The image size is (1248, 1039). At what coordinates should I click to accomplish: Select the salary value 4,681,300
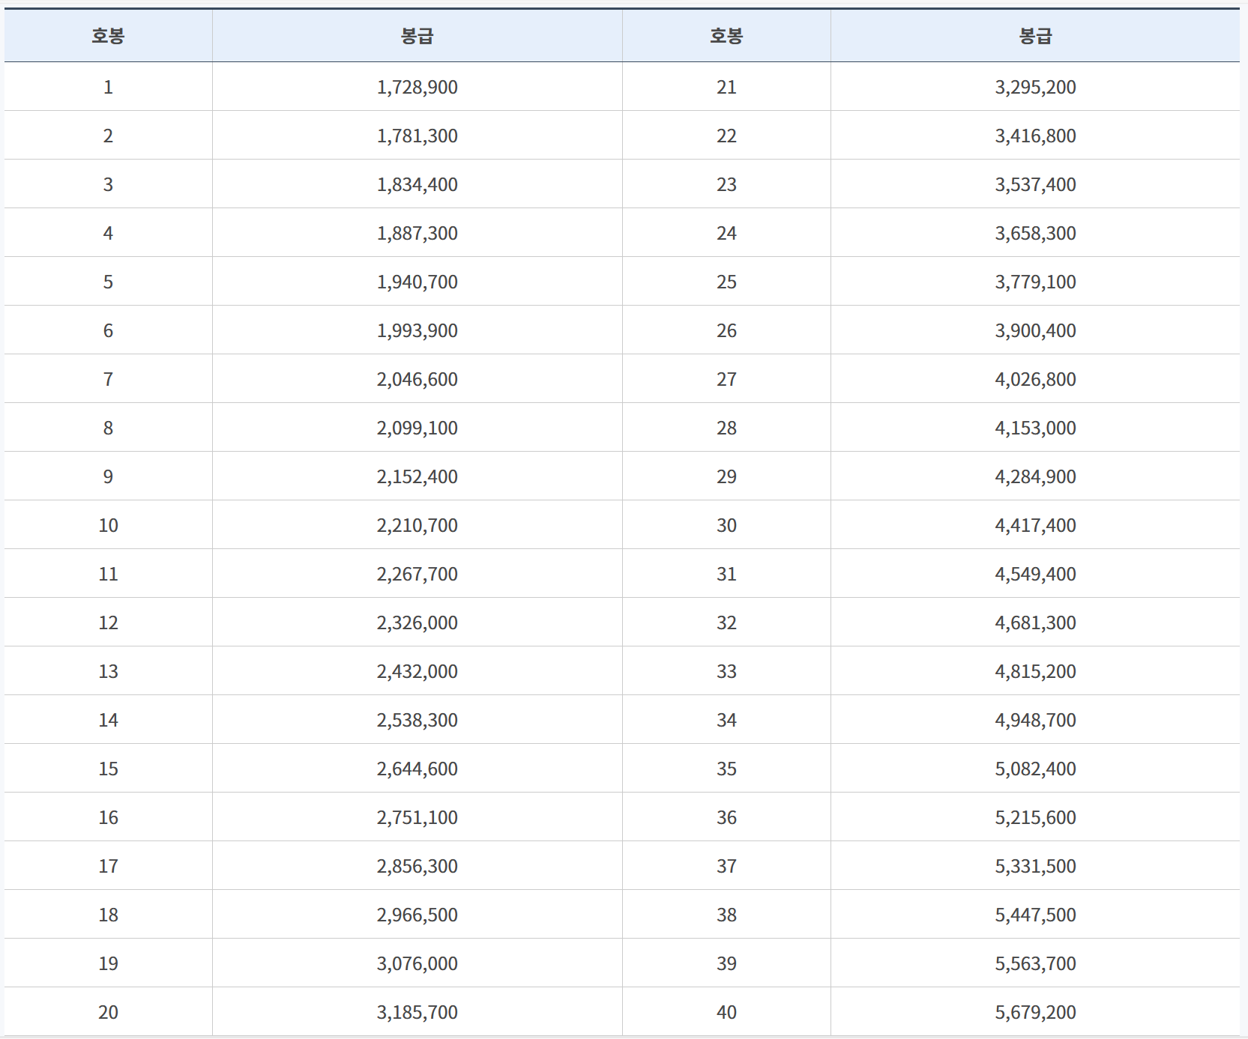pos(1035,623)
